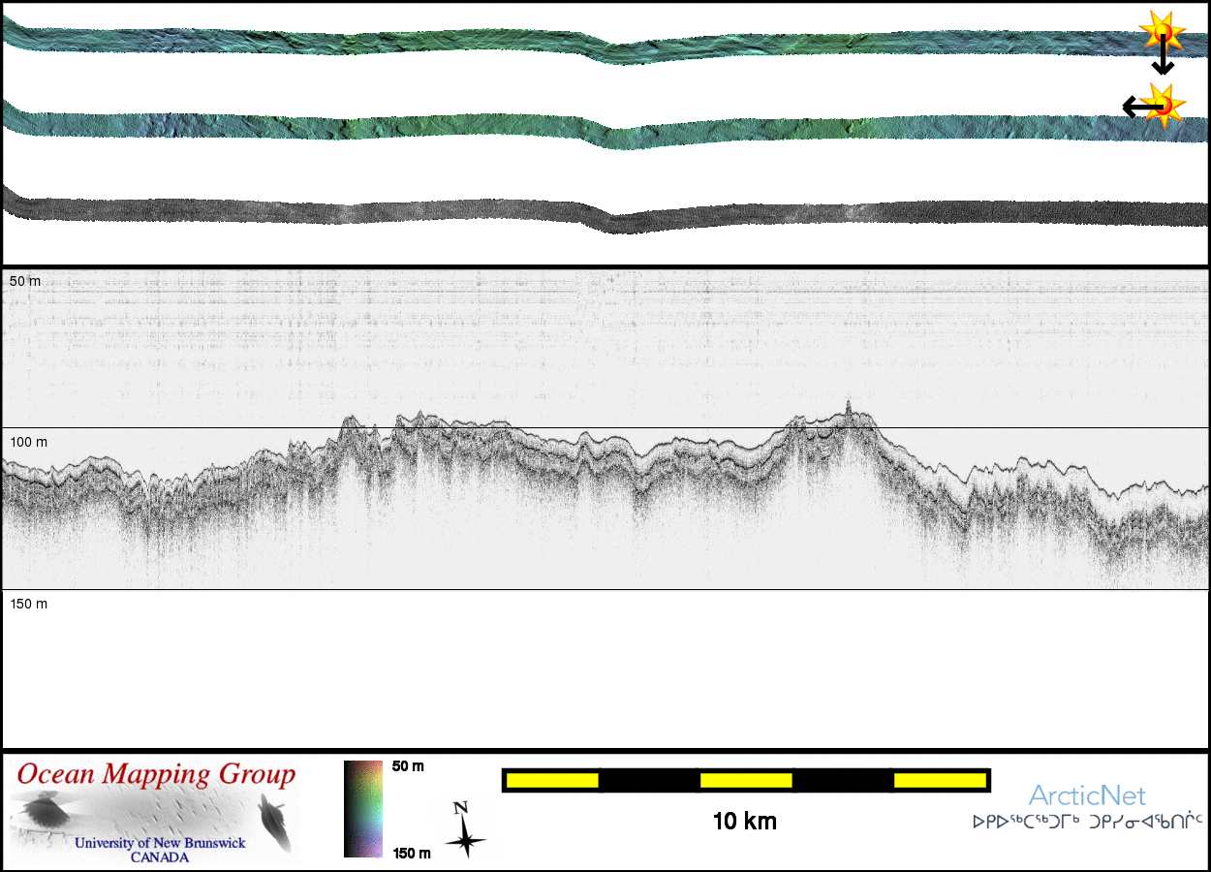This screenshot has width=1211, height=872.
Task: Click the sun icon with the downward arrow
Action: point(1160,31)
